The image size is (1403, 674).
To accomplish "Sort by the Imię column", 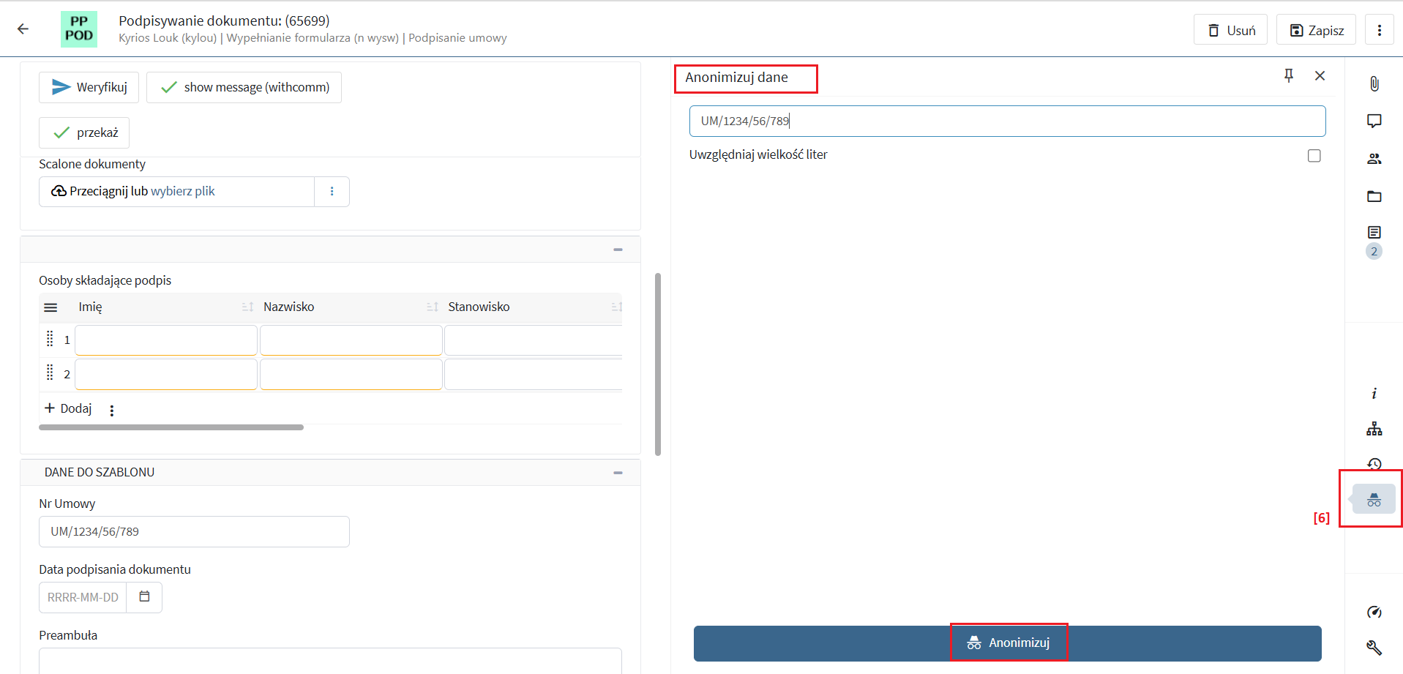I will click(x=247, y=307).
